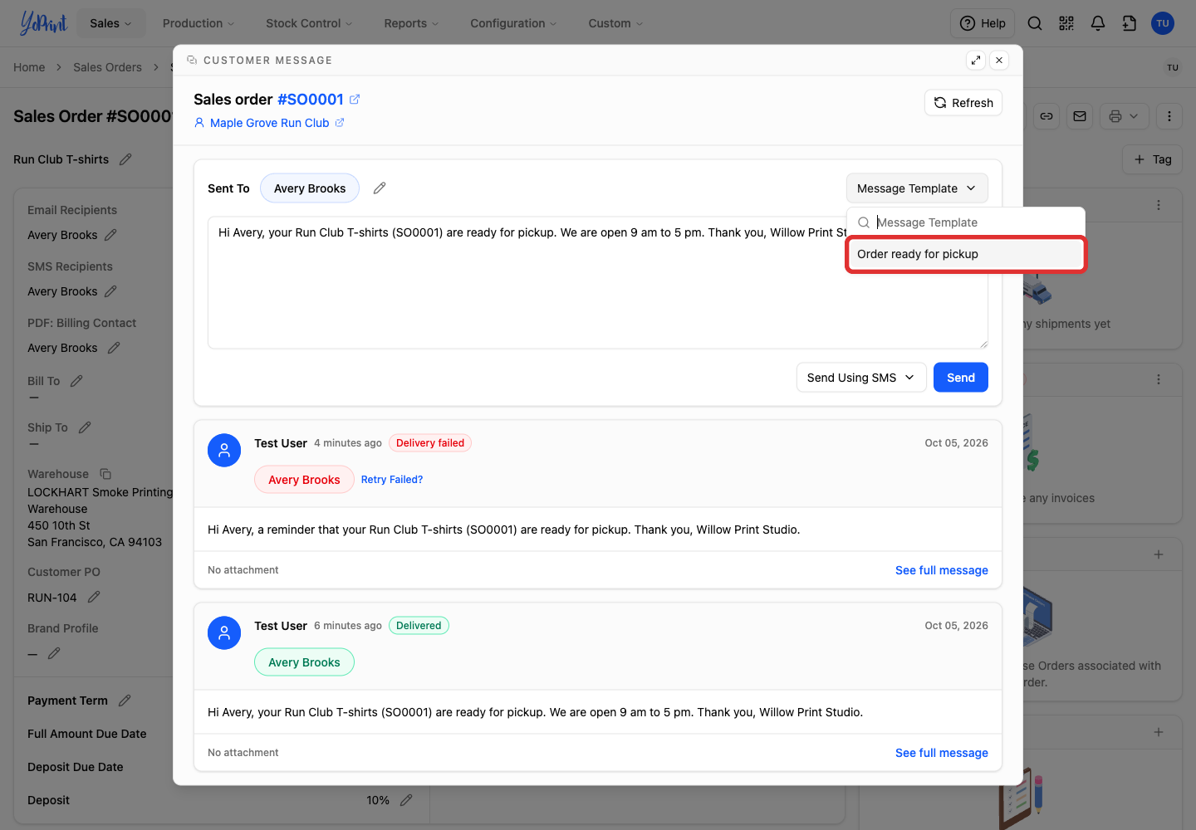Open the Stock Control menu
The height and width of the screenshot is (830, 1196).
pyautogui.click(x=309, y=23)
